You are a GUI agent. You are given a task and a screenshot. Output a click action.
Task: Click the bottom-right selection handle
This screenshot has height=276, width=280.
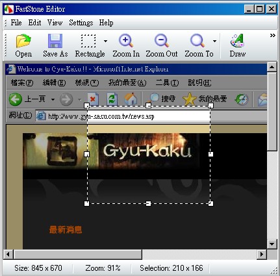click(x=210, y=203)
